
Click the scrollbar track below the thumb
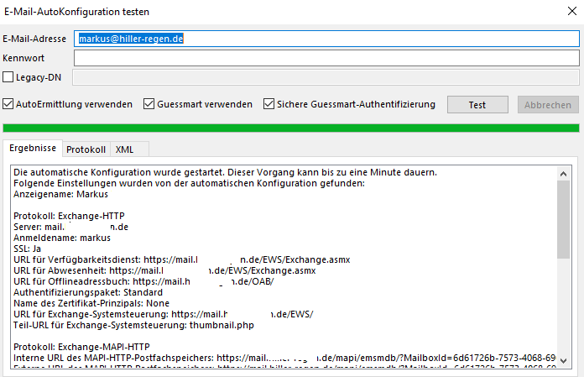pyautogui.click(x=563, y=311)
